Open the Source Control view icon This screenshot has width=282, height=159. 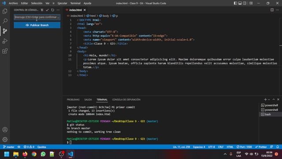(5, 31)
